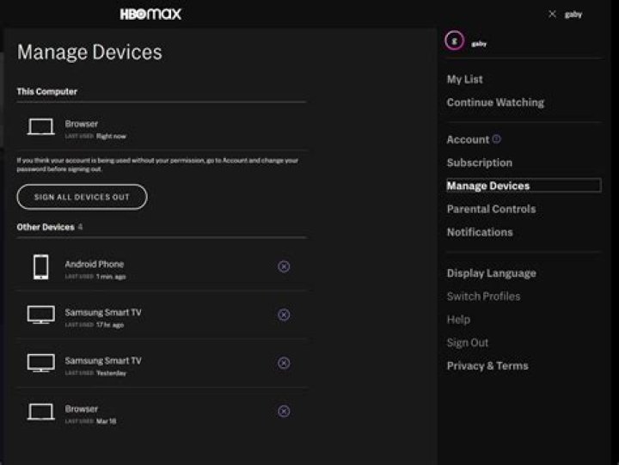Click laptop icon of Browser used Mar 18

(40, 412)
